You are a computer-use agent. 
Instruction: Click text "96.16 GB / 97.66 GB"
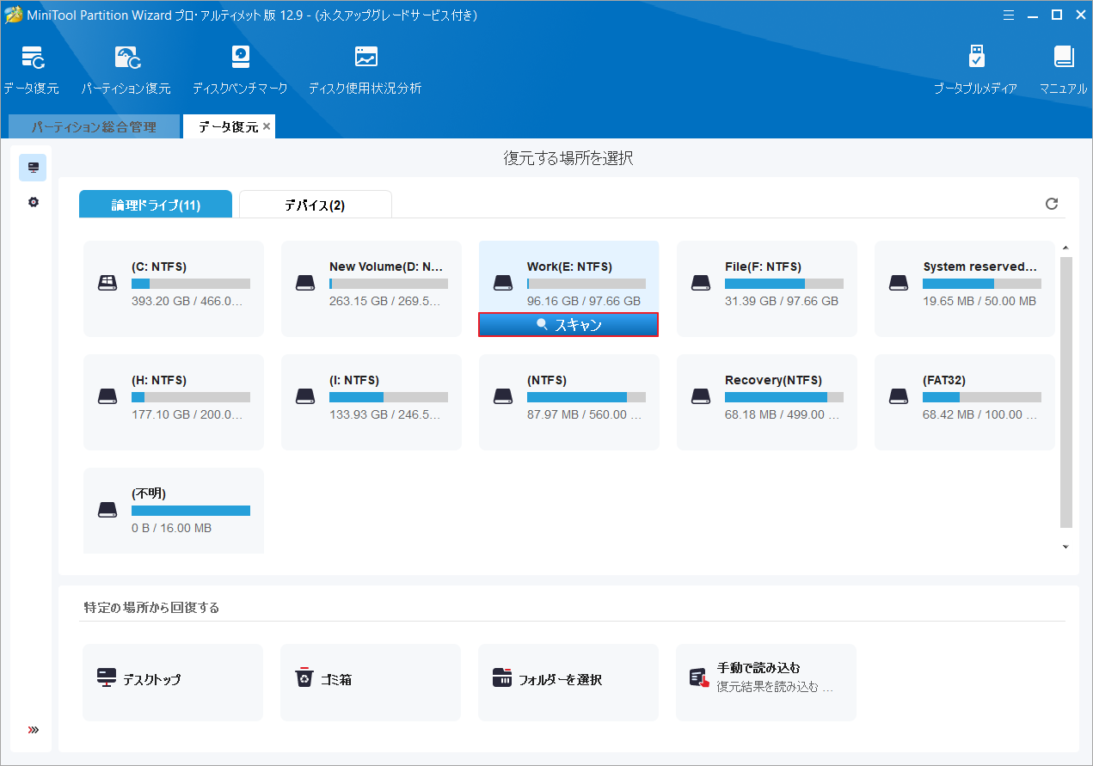(584, 301)
